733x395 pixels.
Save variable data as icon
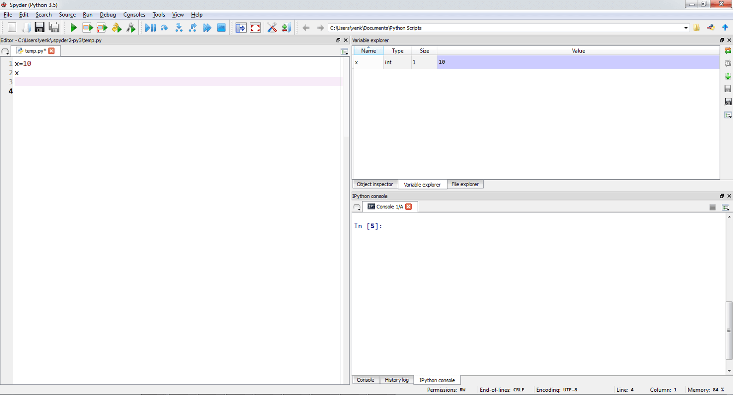[728, 101]
